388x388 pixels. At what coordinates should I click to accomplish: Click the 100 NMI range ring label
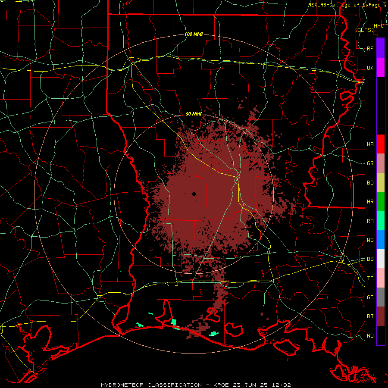click(194, 34)
